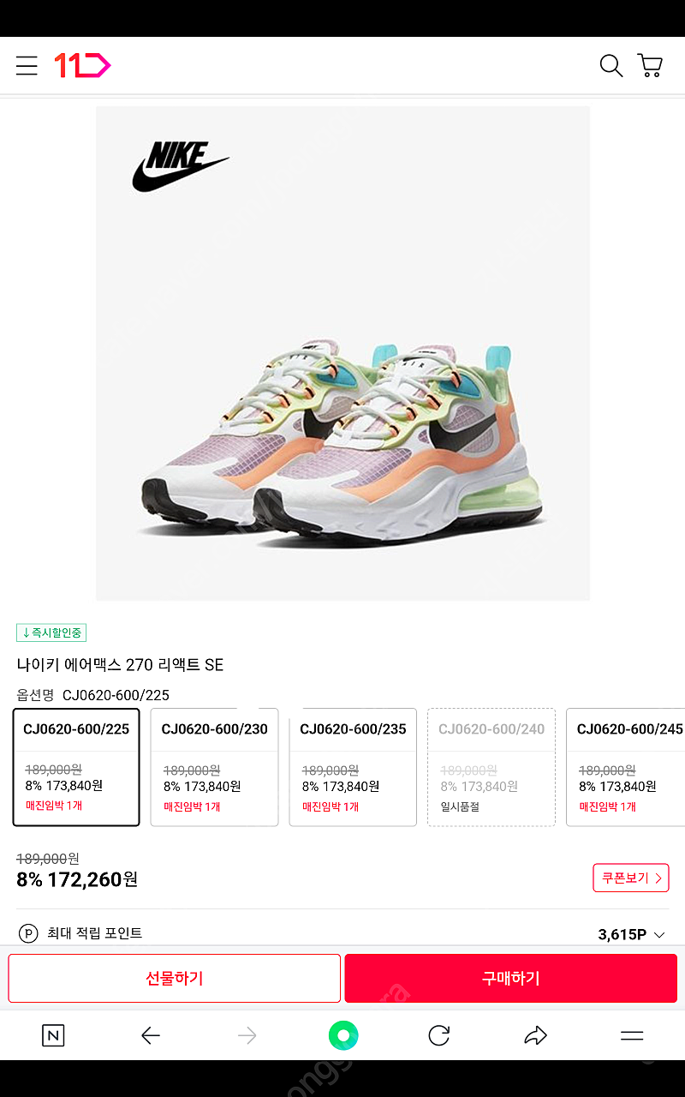
Task: Tap the Nike shoe product image
Action: [342, 353]
